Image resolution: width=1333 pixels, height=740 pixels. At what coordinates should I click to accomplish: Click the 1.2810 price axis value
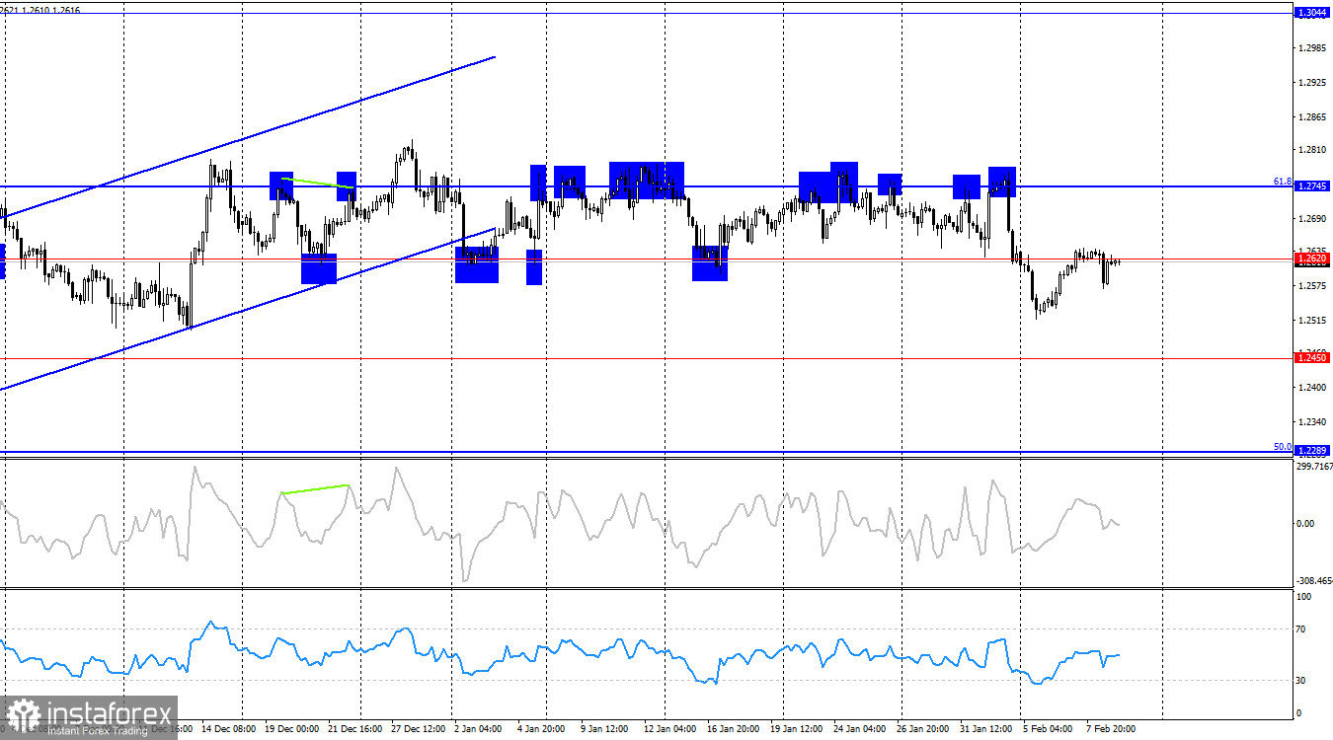tap(1312, 150)
